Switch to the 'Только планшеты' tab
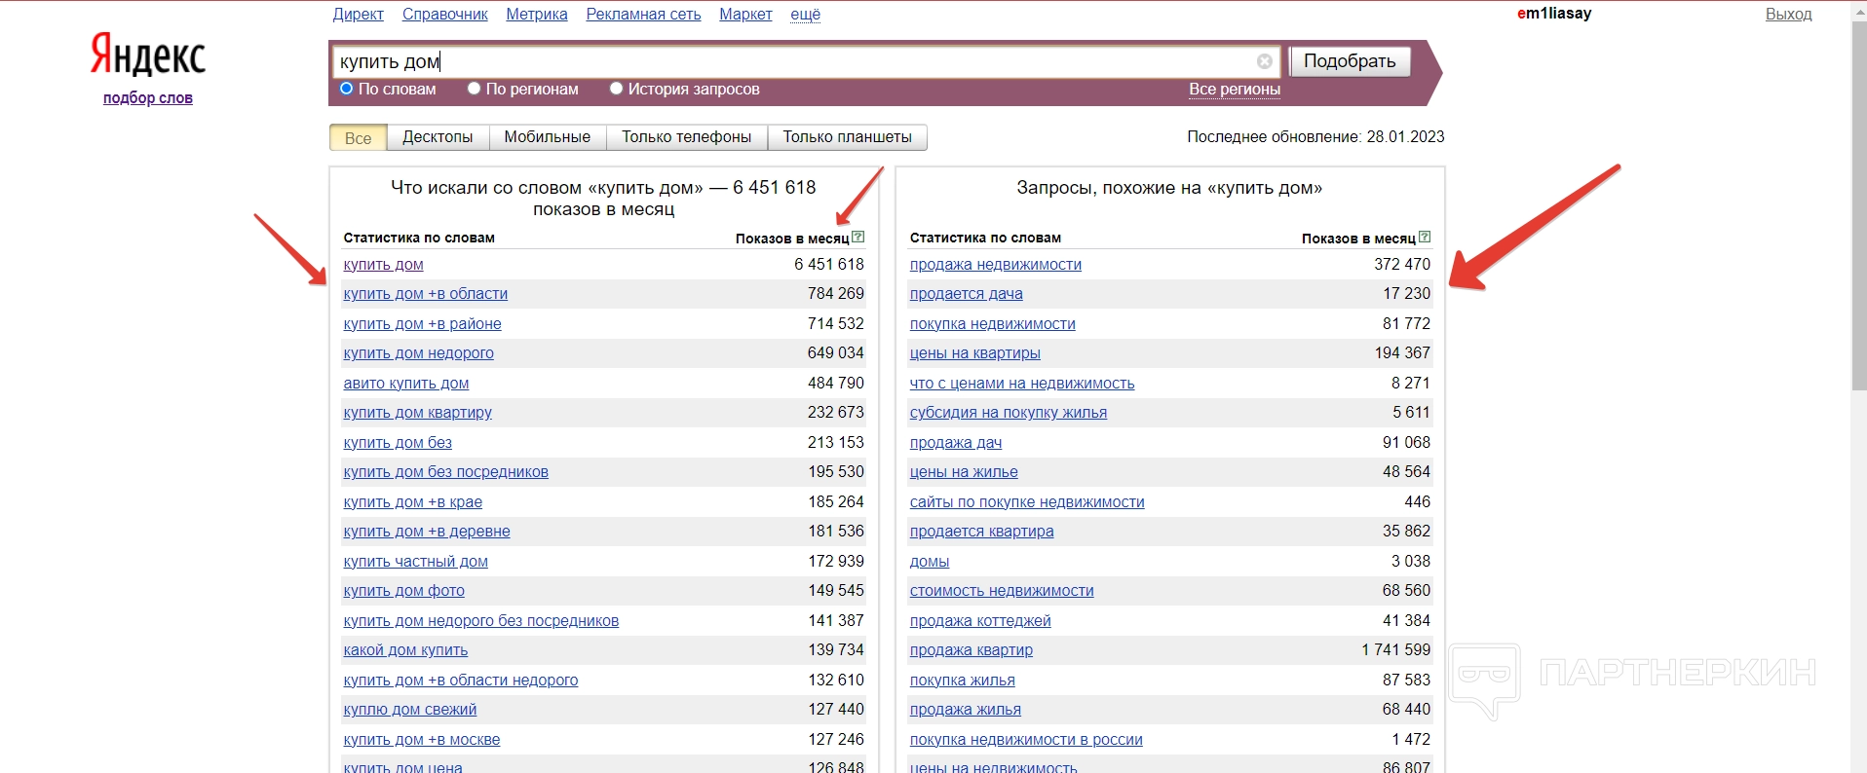 click(847, 137)
